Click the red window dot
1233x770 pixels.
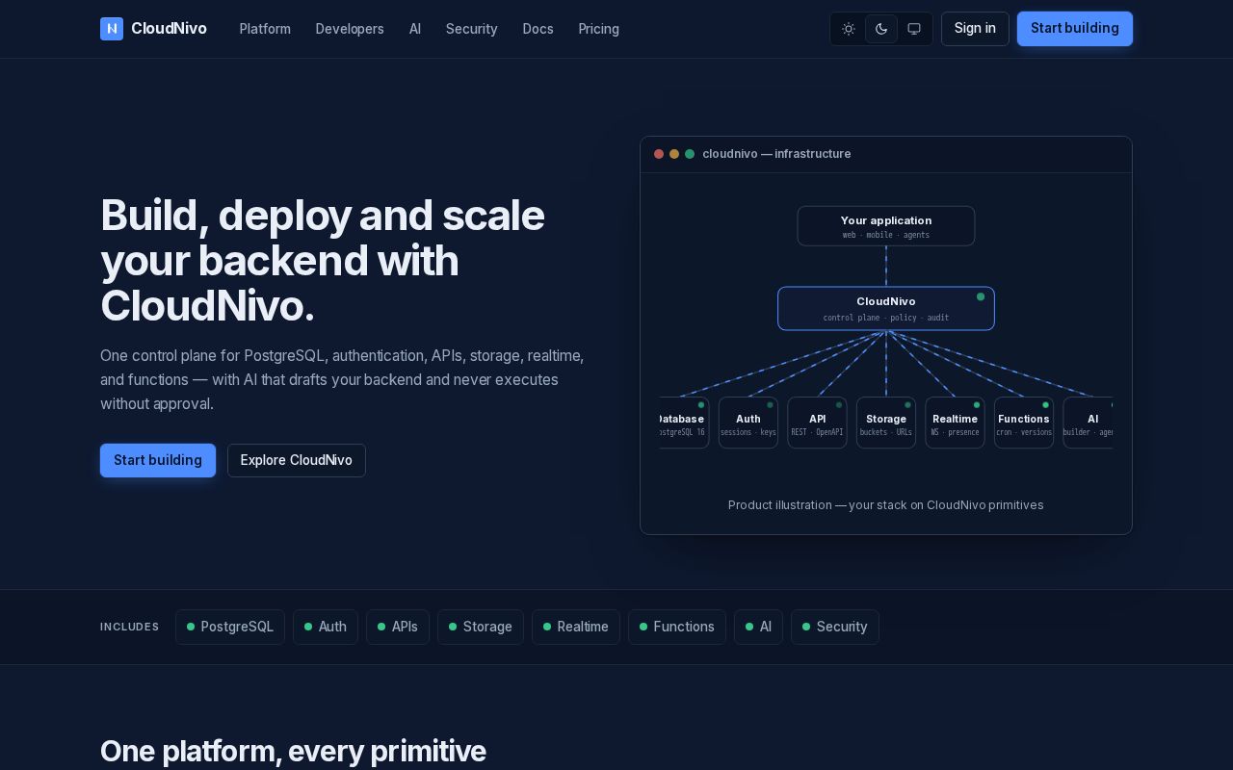pos(659,154)
